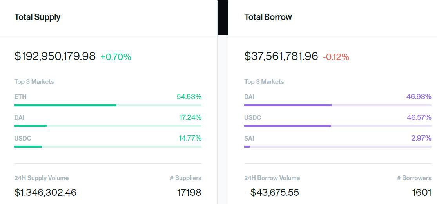This screenshot has height=204, width=437.
Task: Click the ETH supply market label
Action: pyautogui.click(x=20, y=97)
